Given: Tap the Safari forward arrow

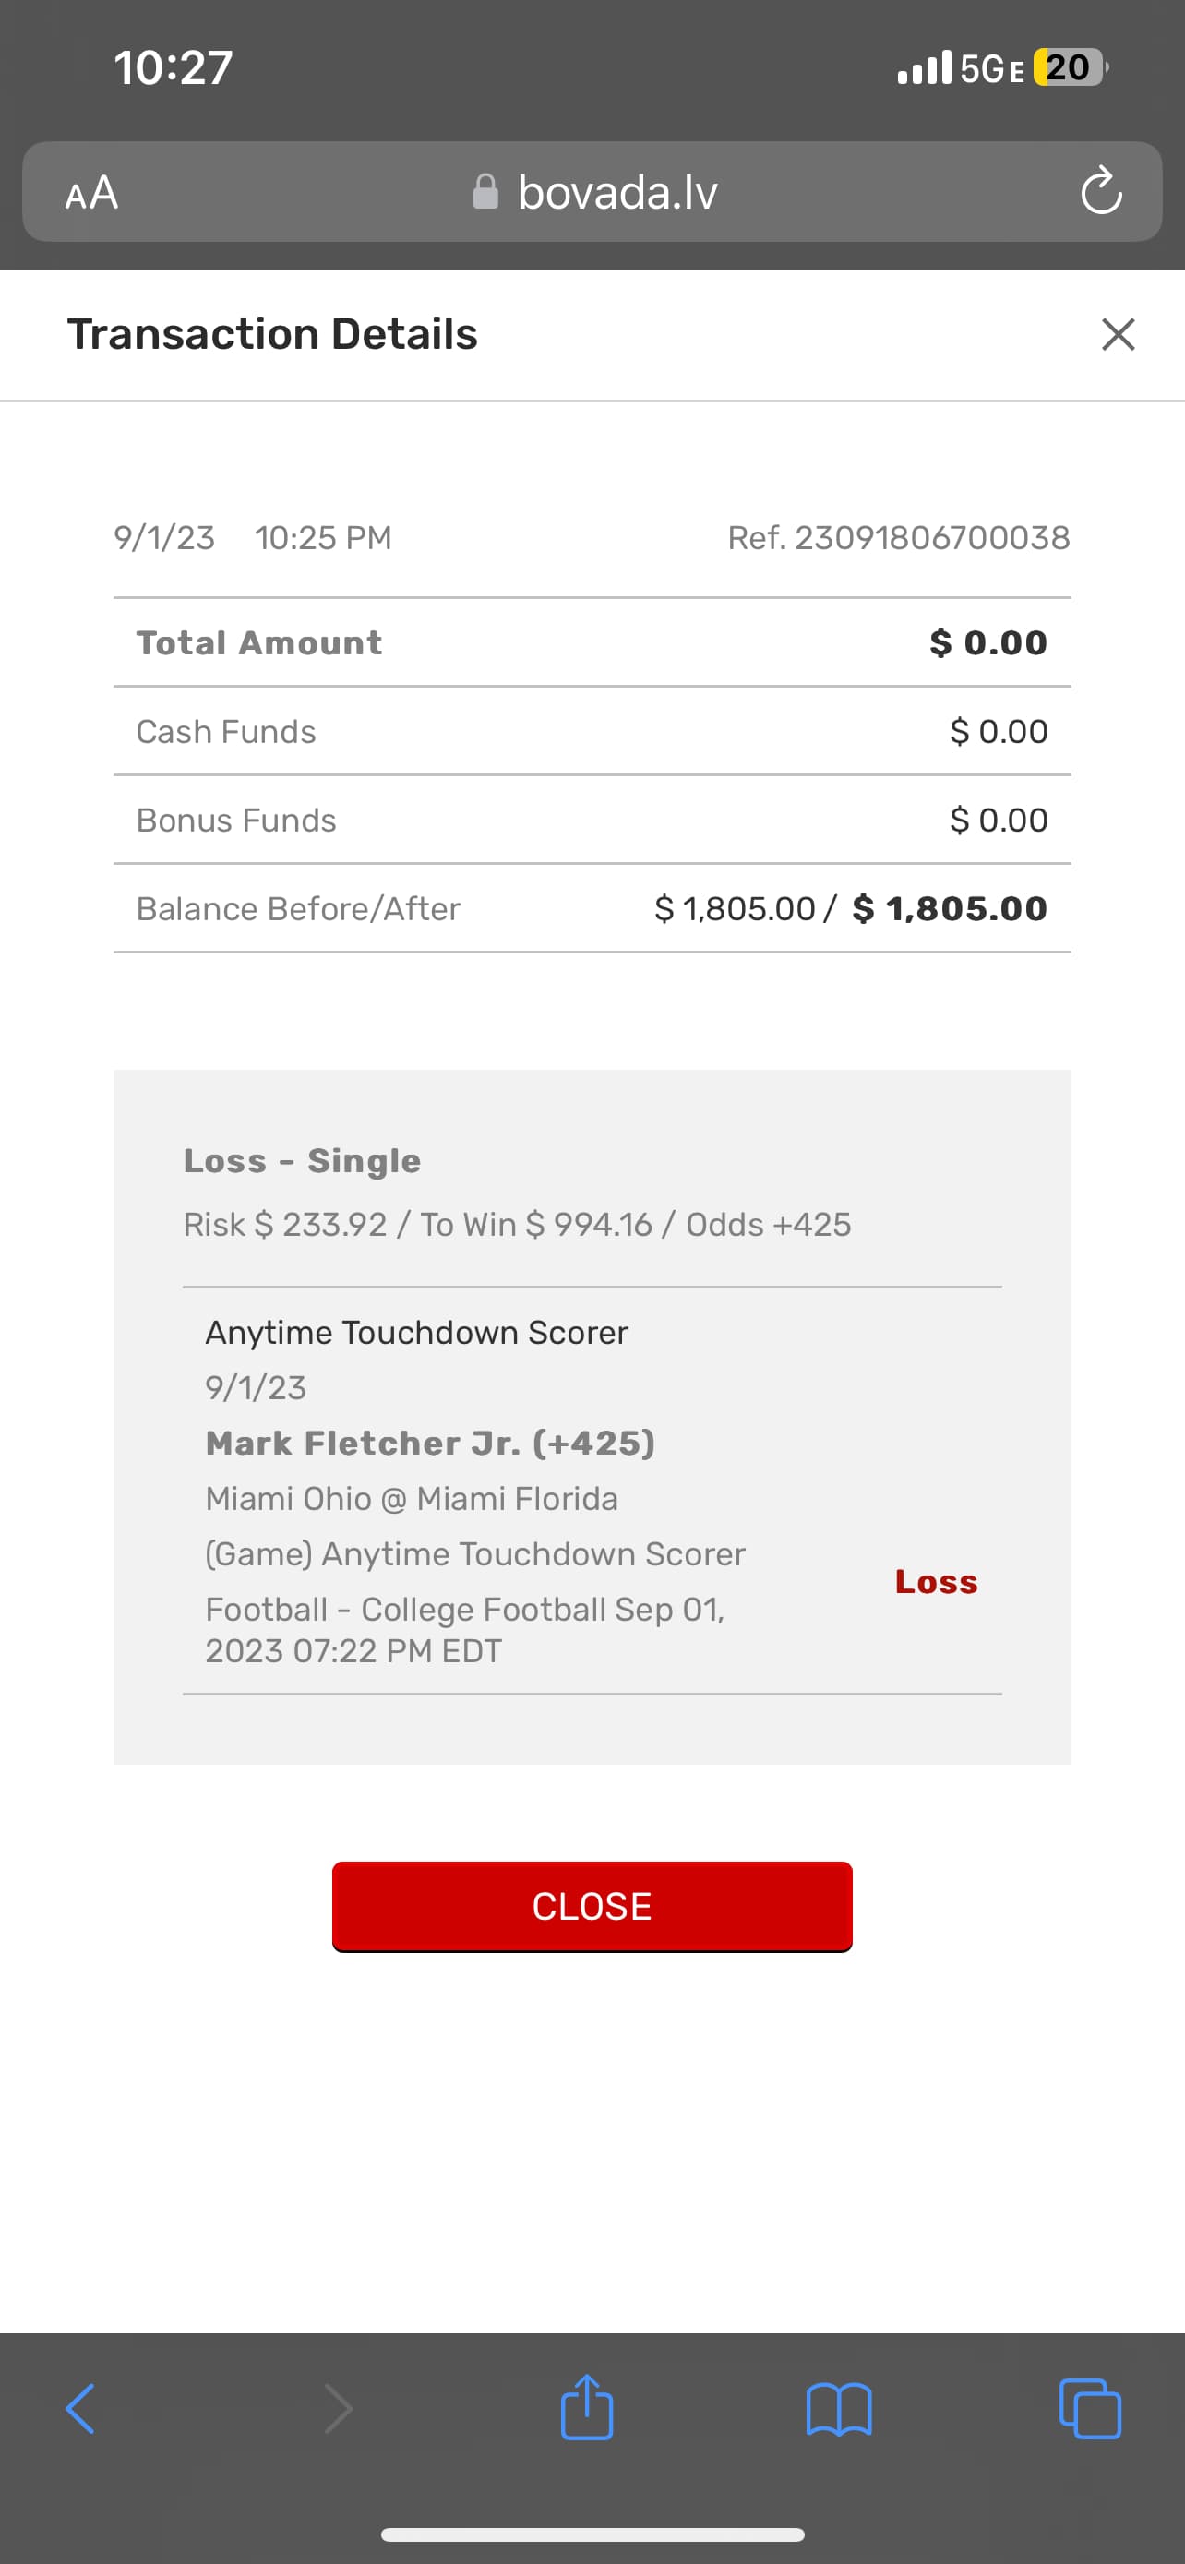Looking at the screenshot, I should point(339,2409).
